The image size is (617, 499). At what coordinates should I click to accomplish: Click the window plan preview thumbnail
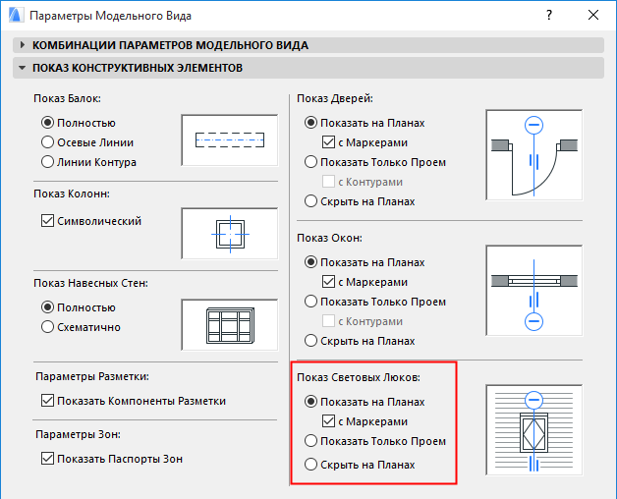coord(533,291)
